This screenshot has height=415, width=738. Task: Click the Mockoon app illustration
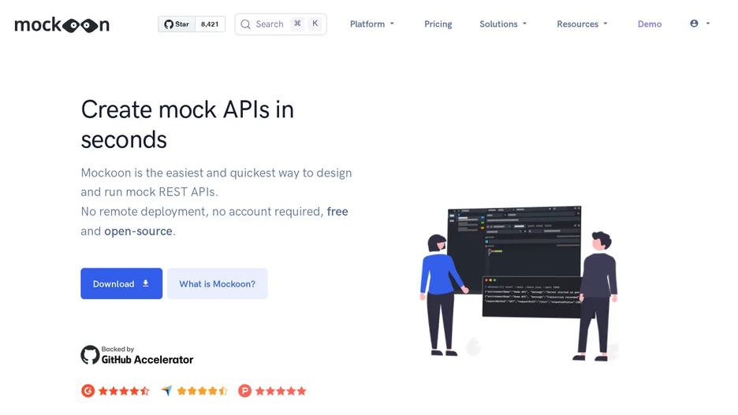coord(519,283)
